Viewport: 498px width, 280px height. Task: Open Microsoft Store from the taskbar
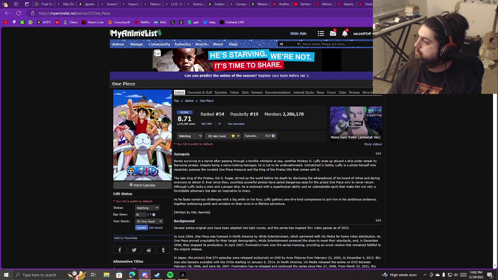119,275
